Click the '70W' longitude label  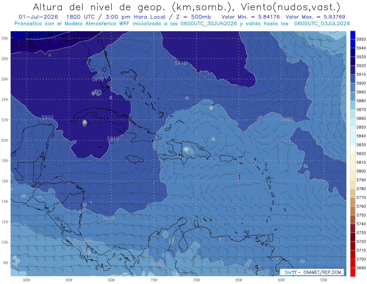196,280
